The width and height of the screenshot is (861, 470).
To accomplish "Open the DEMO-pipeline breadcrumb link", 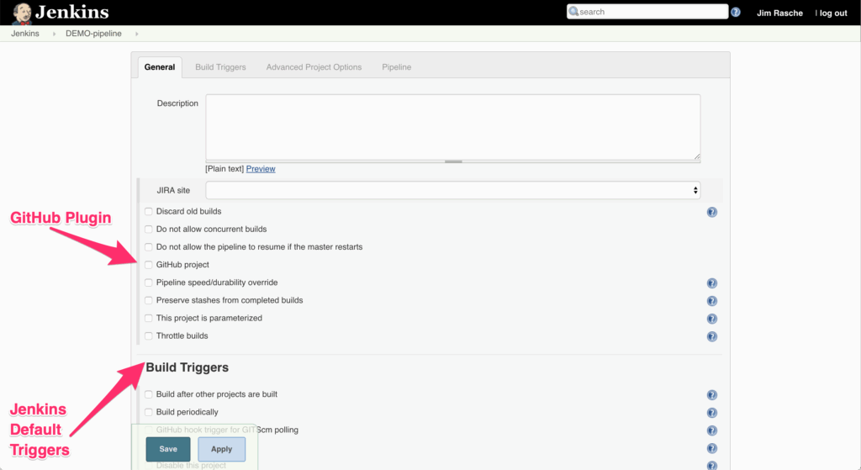I will pos(94,34).
